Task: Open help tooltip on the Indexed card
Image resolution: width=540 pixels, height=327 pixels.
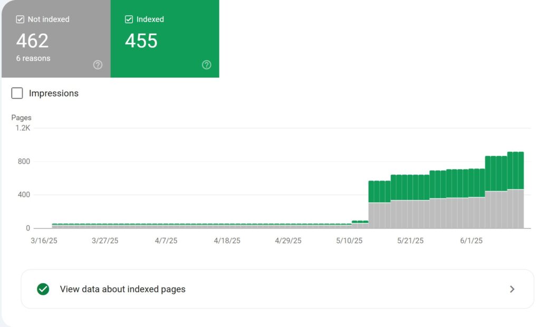Action: pos(206,65)
